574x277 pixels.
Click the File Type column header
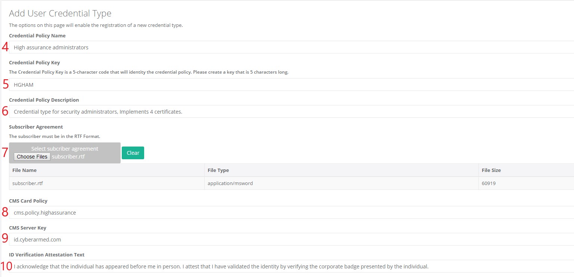pyautogui.click(x=218, y=170)
